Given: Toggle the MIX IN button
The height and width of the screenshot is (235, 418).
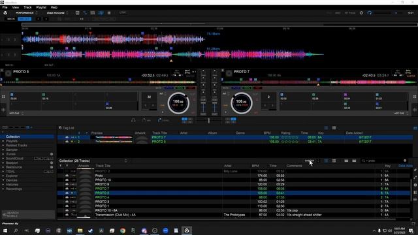Looking at the screenshot, I should click(x=11, y=19).
